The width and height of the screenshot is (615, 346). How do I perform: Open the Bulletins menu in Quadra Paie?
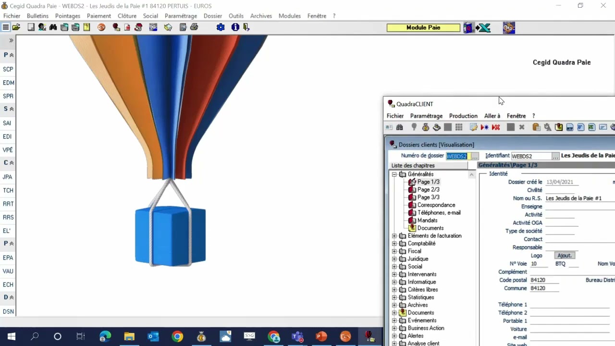38,16
